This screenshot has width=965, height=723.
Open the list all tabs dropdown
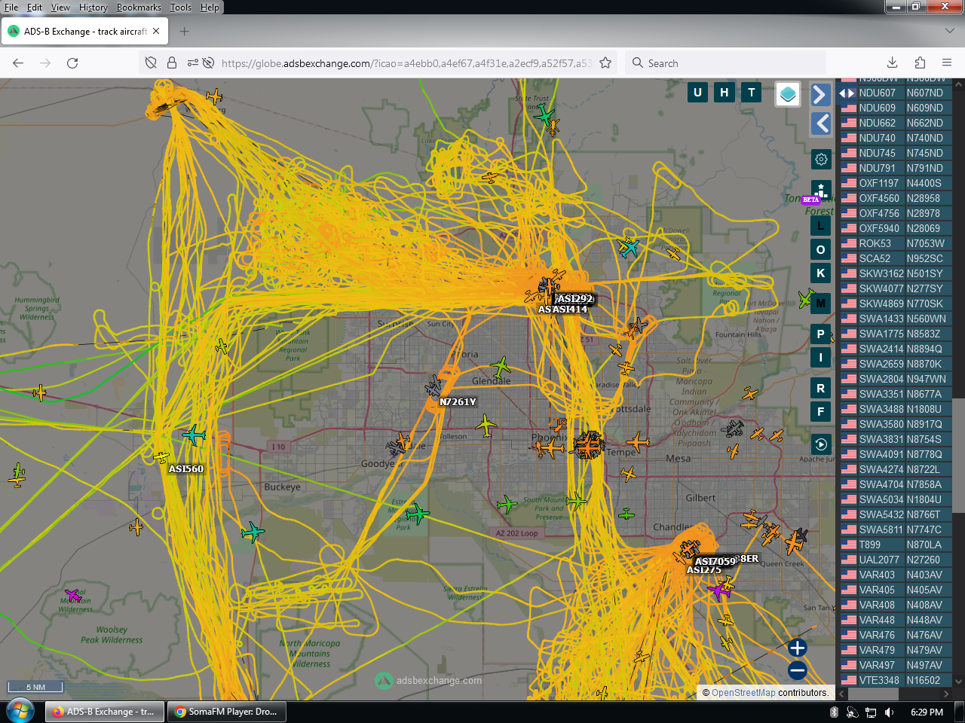(949, 32)
